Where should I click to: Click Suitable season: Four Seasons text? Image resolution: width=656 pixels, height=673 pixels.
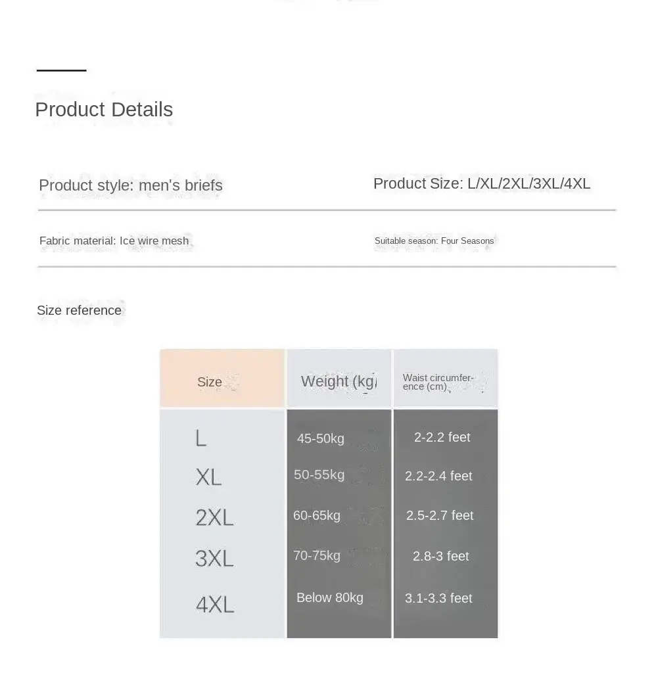point(434,241)
